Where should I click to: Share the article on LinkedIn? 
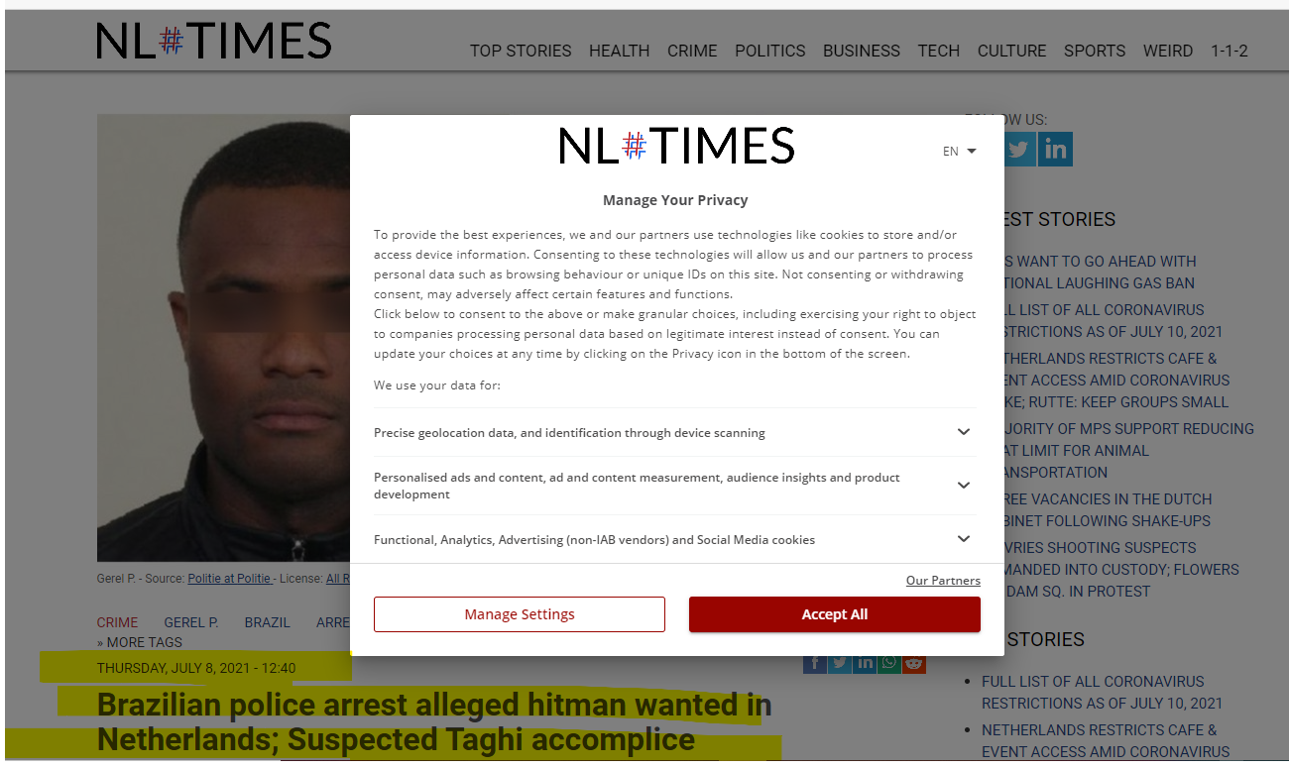[865, 663]
